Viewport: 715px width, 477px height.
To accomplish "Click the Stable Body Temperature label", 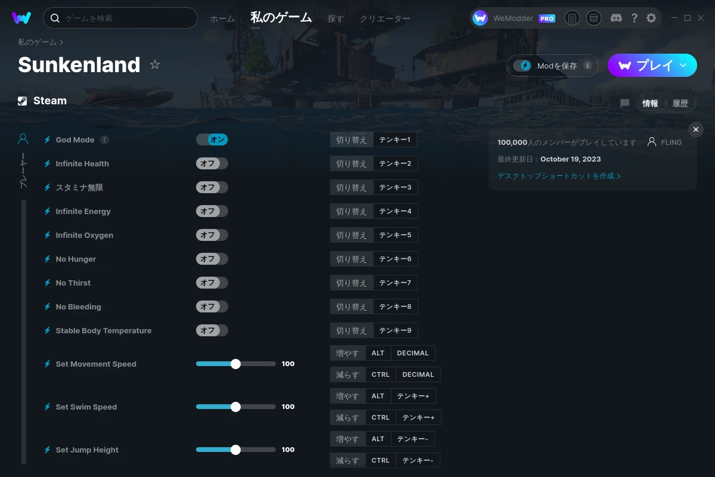I will (104, 330).
